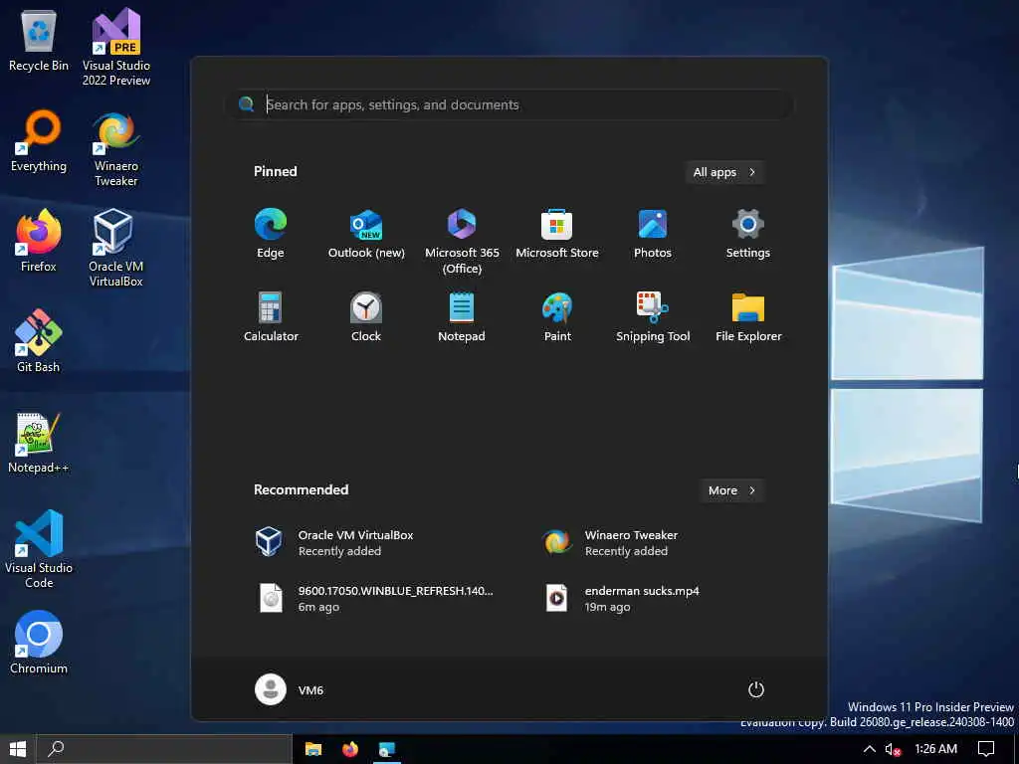
Task: Click the Windows Start button on taskbar
Action: click(x=18, y=749)
